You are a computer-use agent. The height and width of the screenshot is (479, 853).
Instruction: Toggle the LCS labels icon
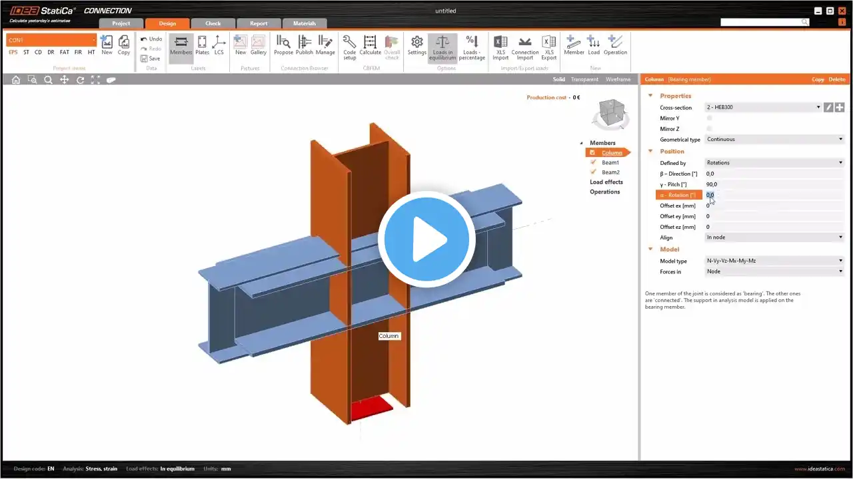pos(219,45)
